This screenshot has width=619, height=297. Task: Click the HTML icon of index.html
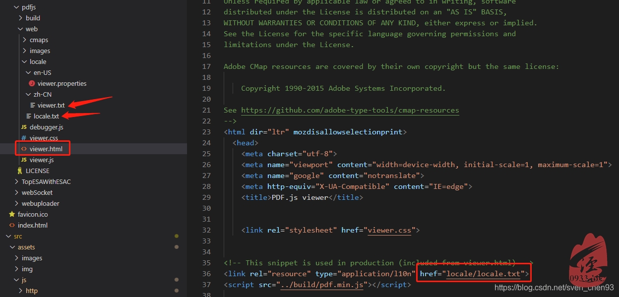click(x=12, y=226)
